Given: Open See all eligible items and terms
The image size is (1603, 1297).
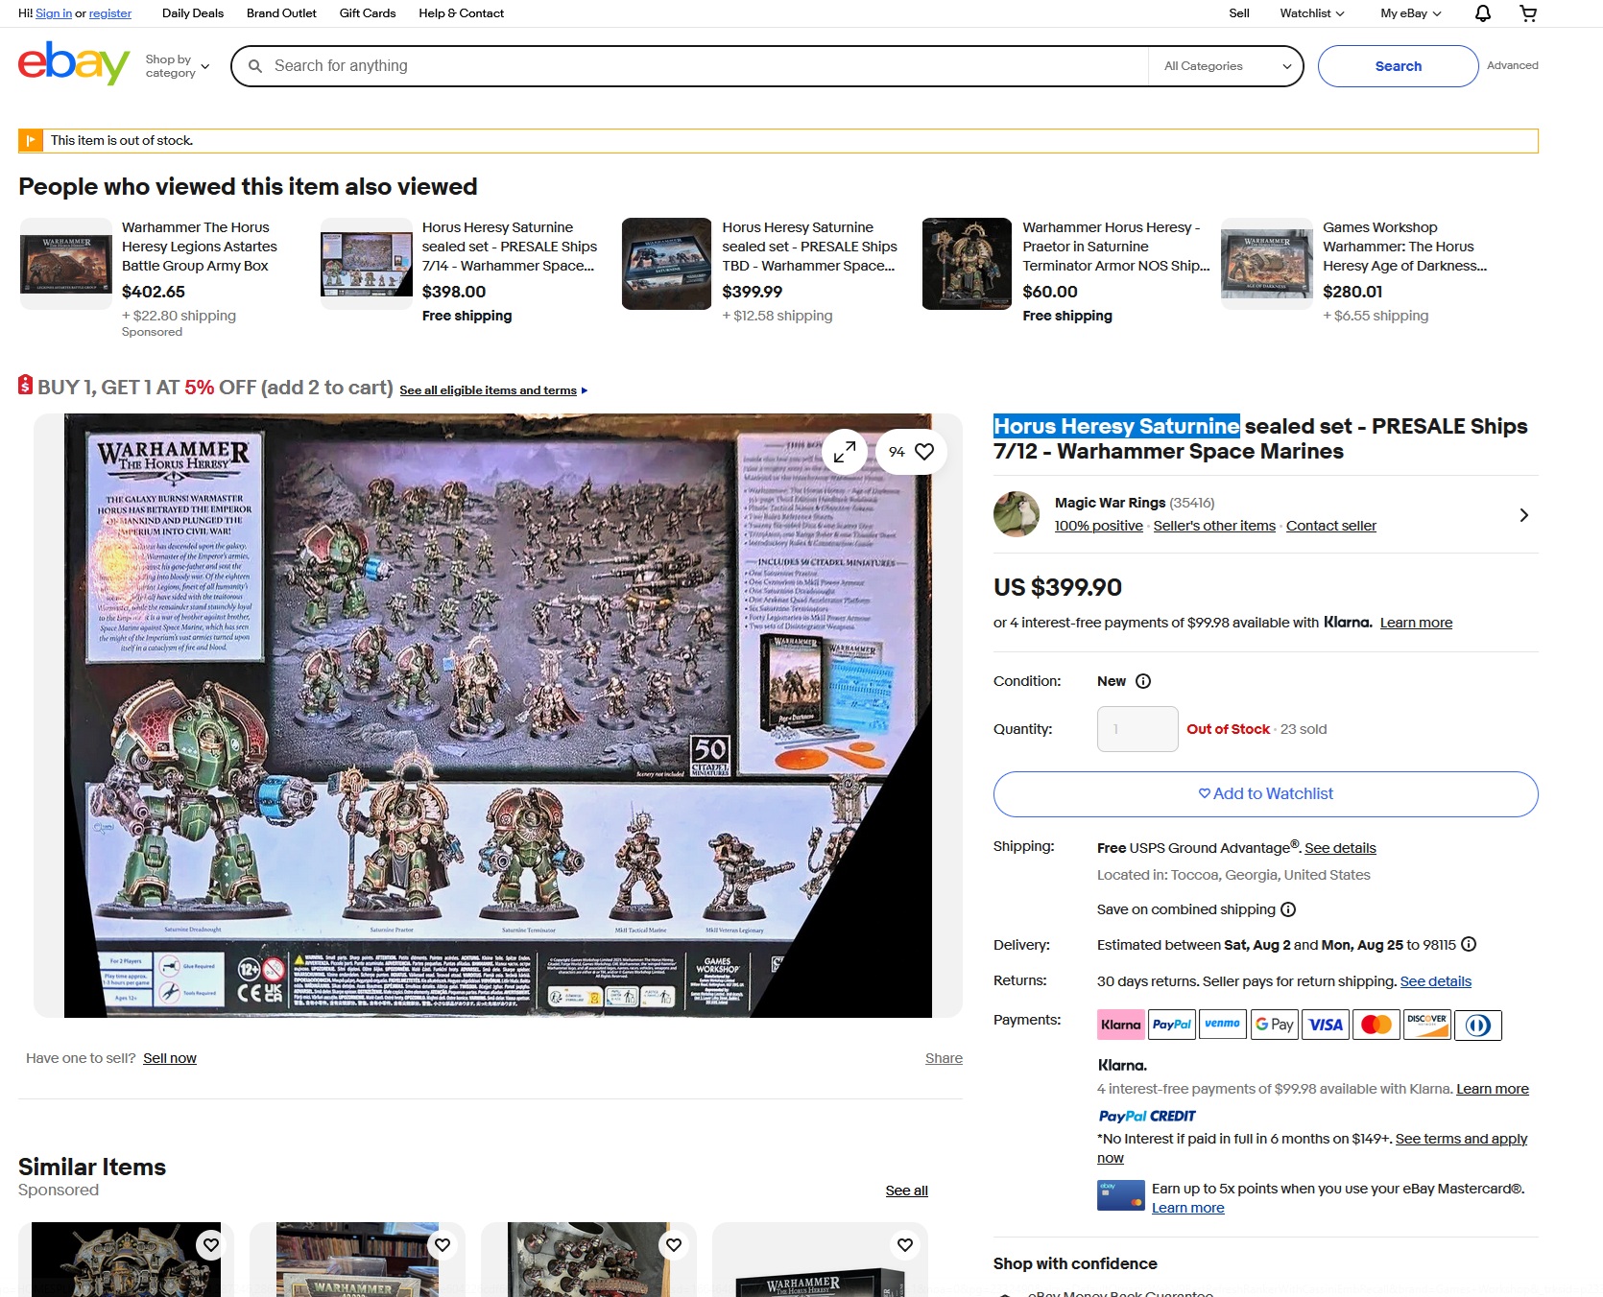Looking at the screenshot, I should tap(493, 390).
